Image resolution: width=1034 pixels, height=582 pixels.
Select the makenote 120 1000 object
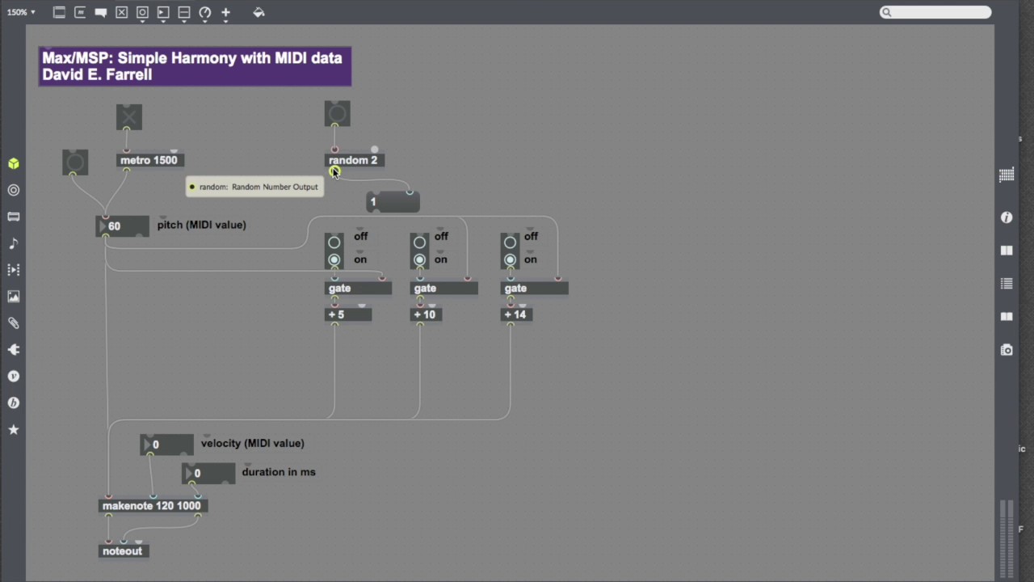[x=152, y=506]
